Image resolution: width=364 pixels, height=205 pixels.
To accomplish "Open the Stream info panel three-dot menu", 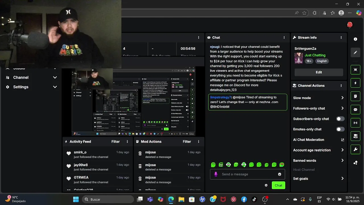I will (341, 38).
